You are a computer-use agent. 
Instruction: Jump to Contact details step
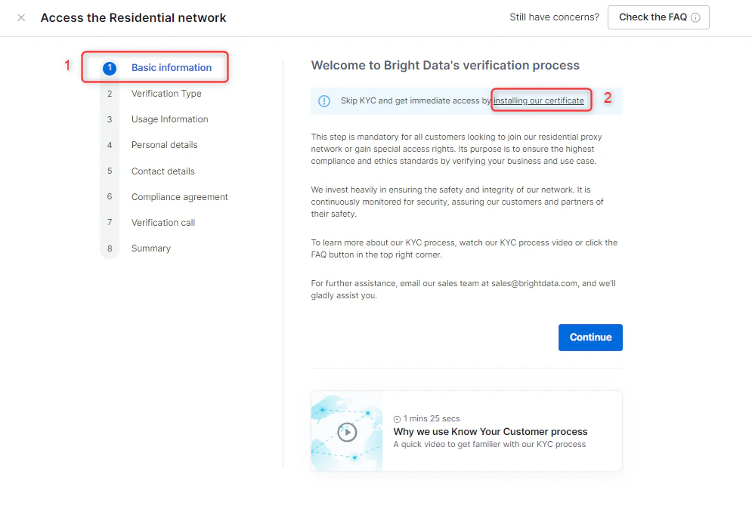tap(163, 171)
